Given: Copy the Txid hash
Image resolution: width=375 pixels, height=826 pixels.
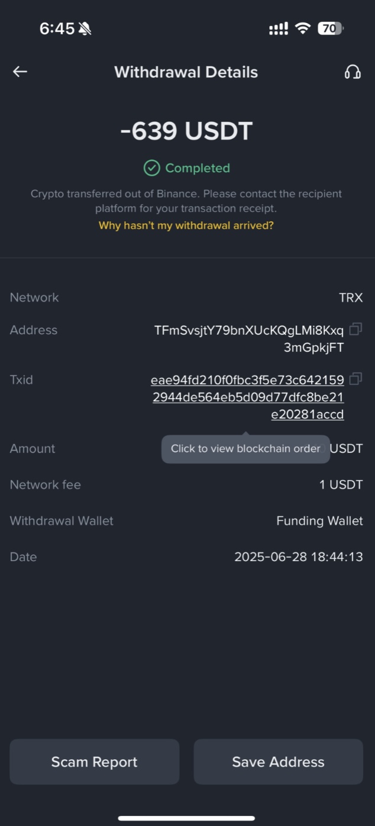Looking at the screenshot, I should (x=355, y=378).
